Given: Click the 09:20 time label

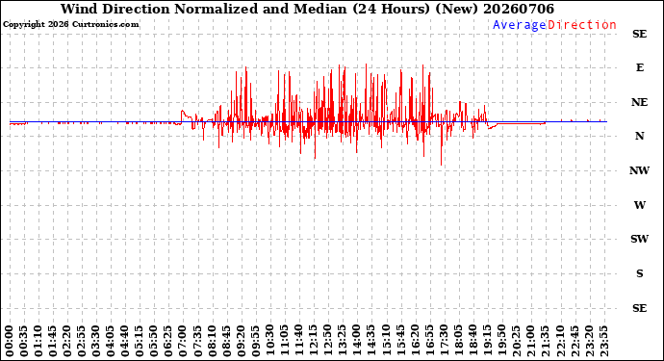Looking at the screenshot, I should (x=242, y=342).
